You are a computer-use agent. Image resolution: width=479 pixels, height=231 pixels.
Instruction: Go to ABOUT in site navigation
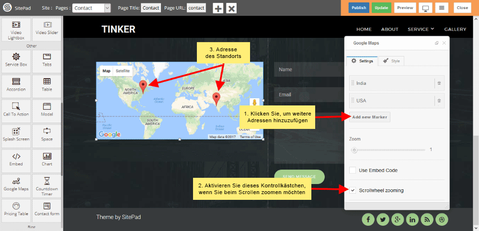point(389,29)
